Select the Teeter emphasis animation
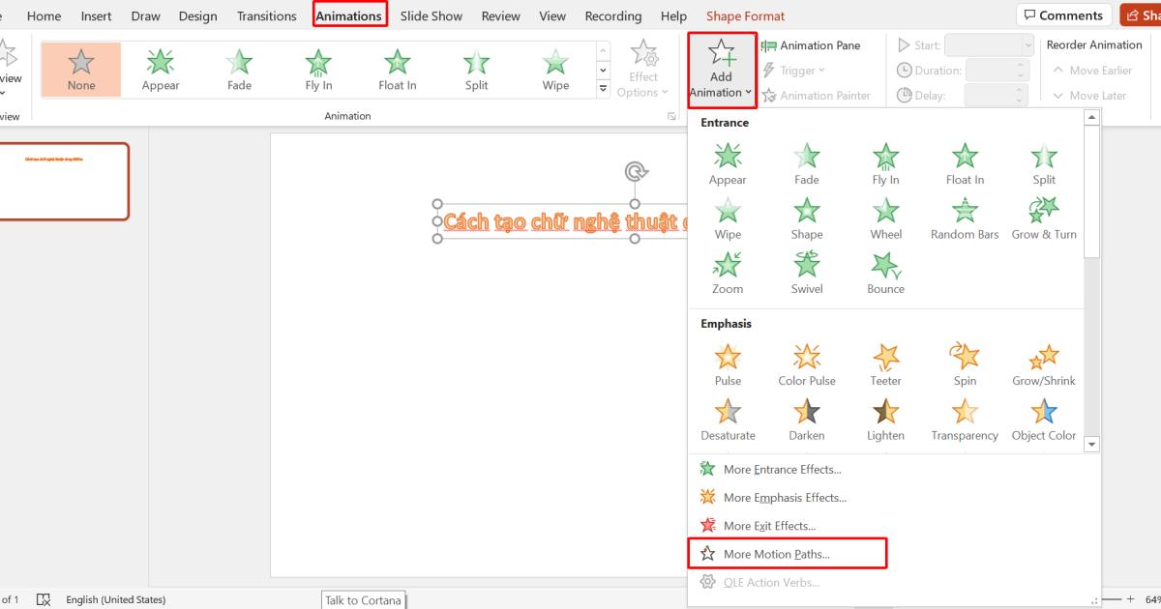The image size is (1161, 609). point(885,364)
